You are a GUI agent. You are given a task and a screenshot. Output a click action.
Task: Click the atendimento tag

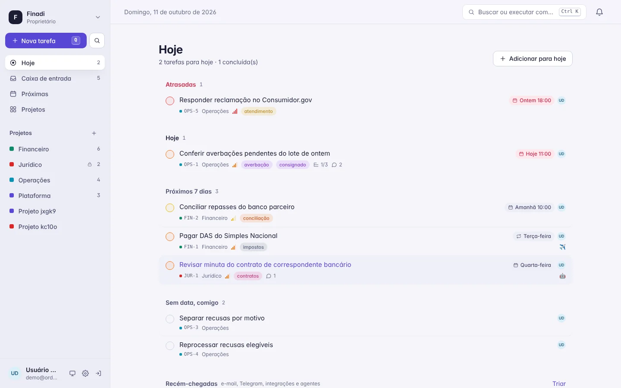tap(258, 111)
